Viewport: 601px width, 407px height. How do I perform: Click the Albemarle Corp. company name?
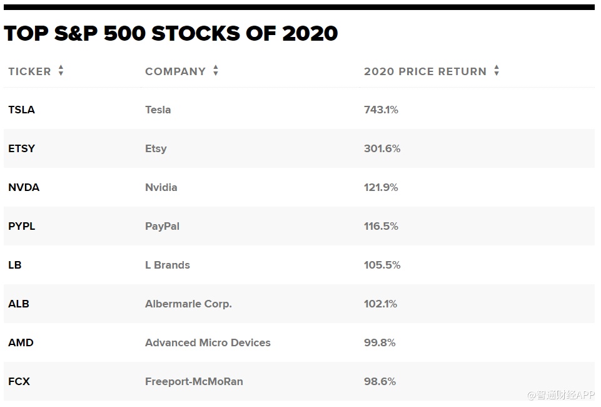tap(188, 304)
